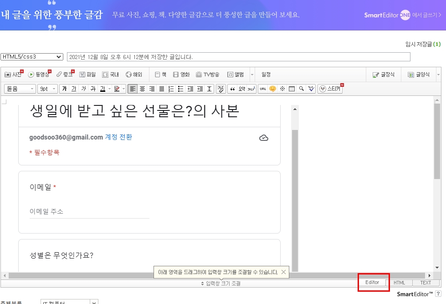Focus the post title input field
The image size is (446, 304).
[239, 57]
